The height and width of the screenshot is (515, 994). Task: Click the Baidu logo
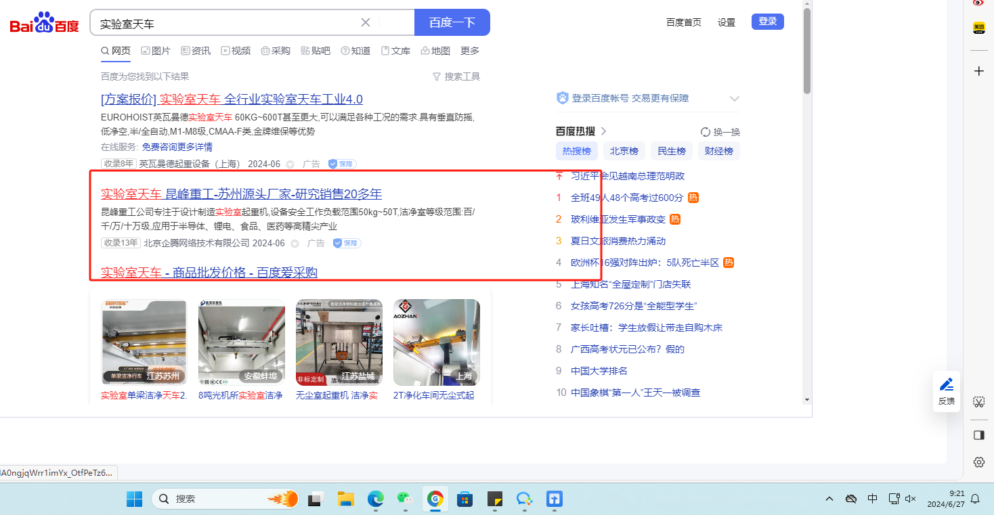tap(45, 24)
